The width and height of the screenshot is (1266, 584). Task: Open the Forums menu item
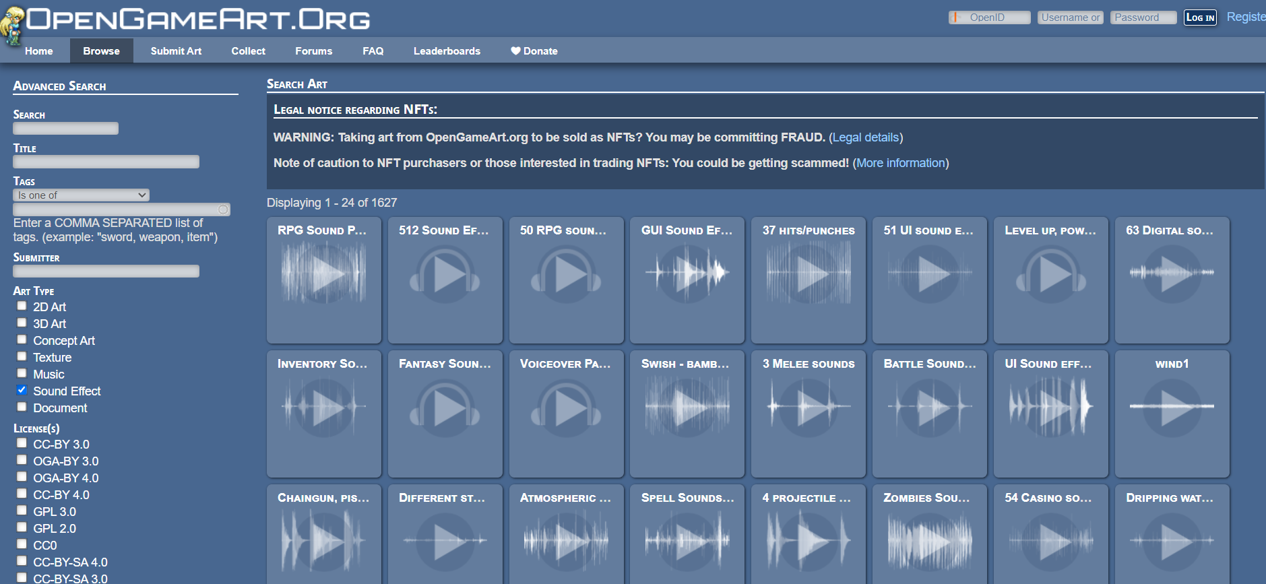click(x=313, y=51)
